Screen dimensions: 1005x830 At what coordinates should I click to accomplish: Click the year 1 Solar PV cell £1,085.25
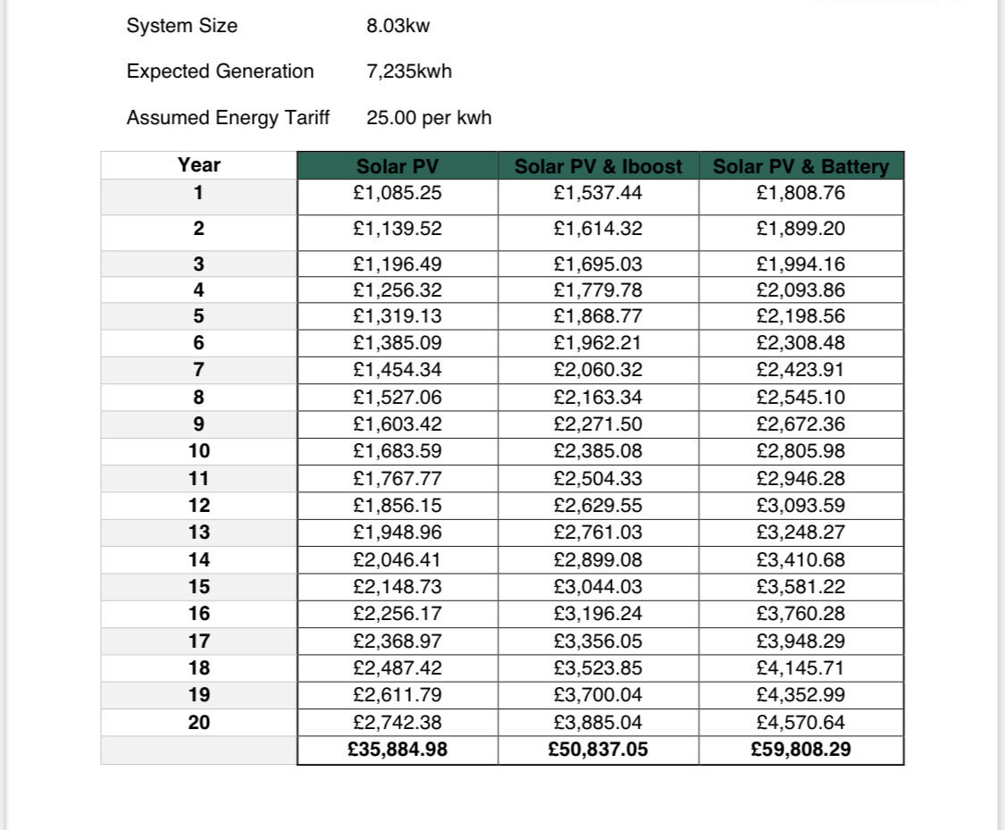coord(397,193)
